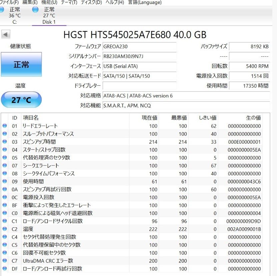Image resolution: width=277 pixels, height=276 pixels.
Task: Click status dot for 07 シークエラーレート
Action: pos(5,165)
